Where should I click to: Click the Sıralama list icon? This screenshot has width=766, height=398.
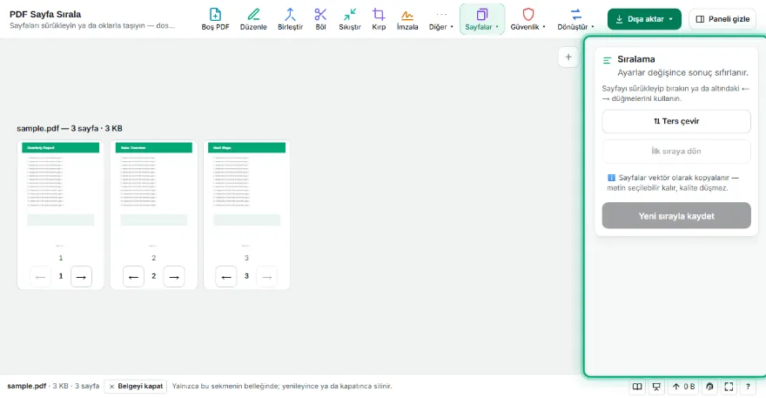click(x=608, y=61)
